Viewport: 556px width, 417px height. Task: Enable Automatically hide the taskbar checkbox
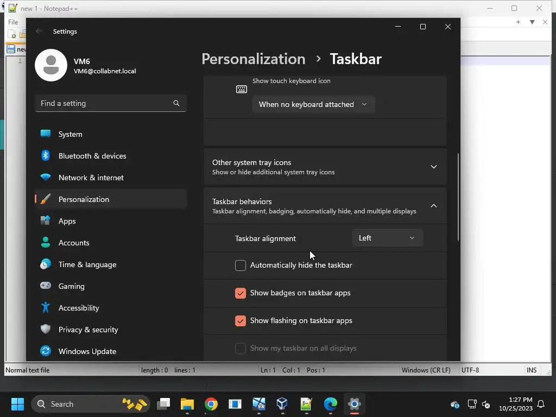coord(241,265)
